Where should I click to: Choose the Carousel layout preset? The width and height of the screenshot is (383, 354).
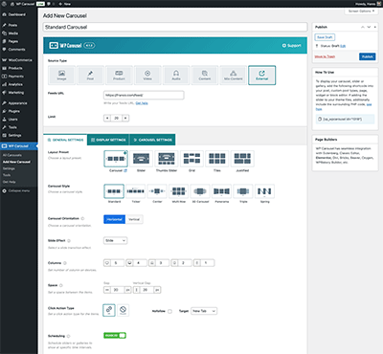pos(116,159)
